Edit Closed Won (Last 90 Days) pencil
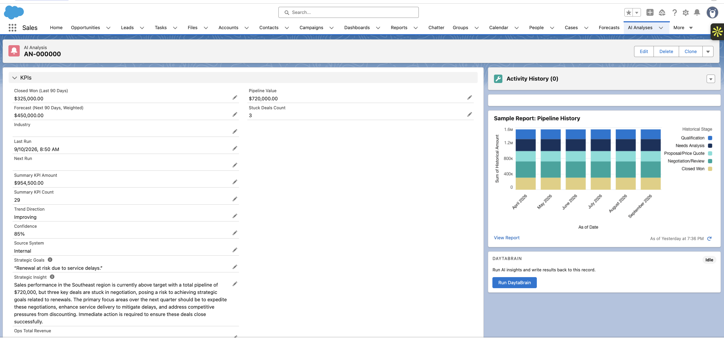This screenshot has width=724, height=342. click(235, 97)
